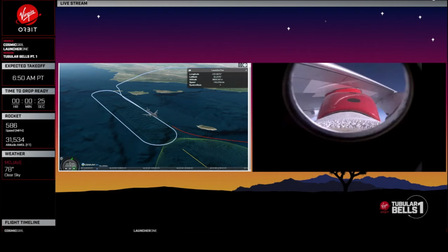Click the Tubular Bells 1 mission logo
The height and width of the screenshot is (252, 448).
[403, 207]
